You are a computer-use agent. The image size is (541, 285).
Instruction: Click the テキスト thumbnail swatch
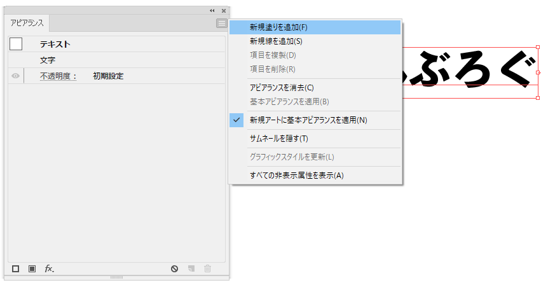pyautogui.click(x=16, y=44)
